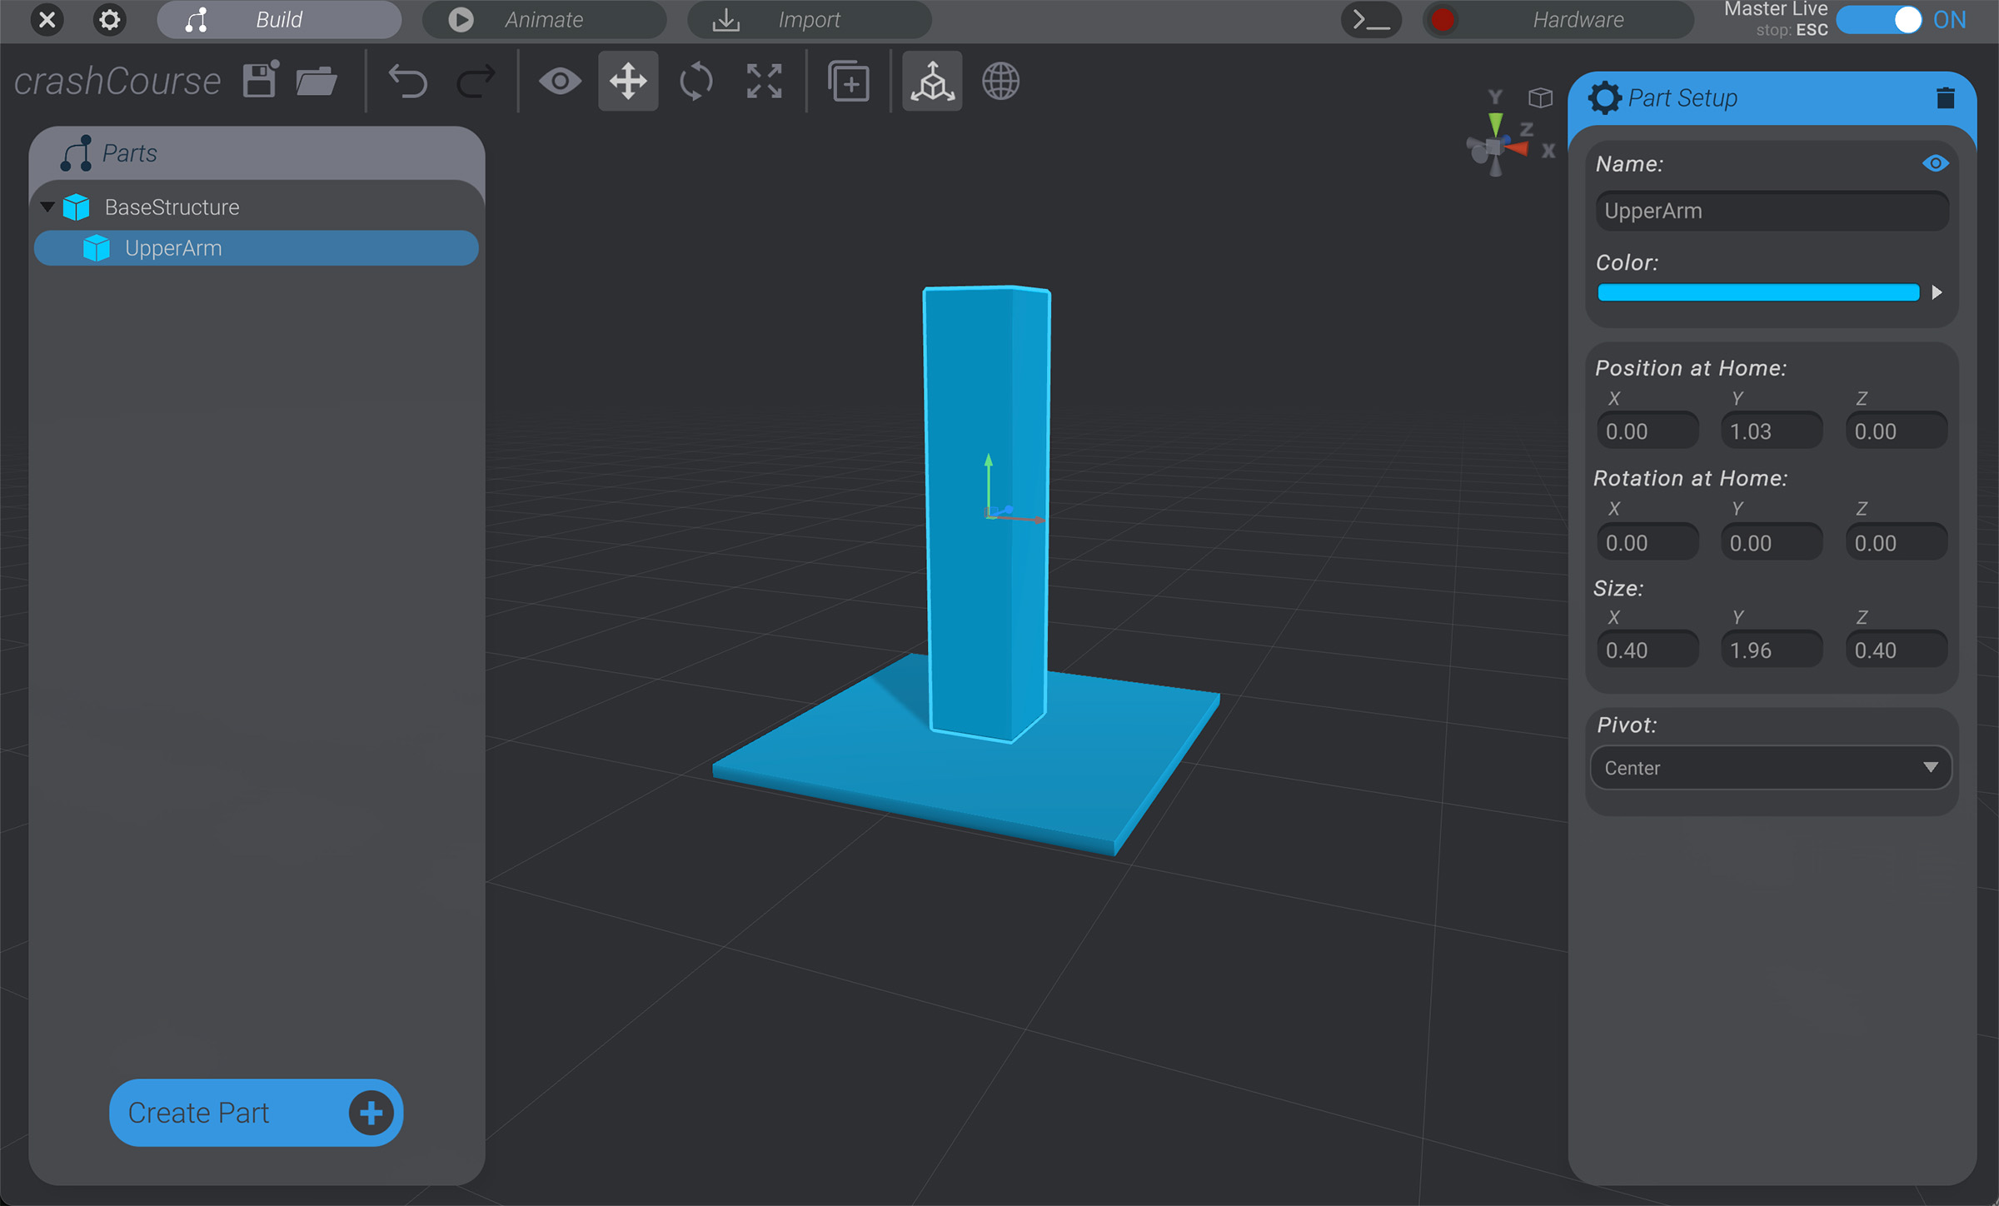Toggle the grid globe display
This screenshot has height=1206, width=1999.
click(x=1000, y=81)
